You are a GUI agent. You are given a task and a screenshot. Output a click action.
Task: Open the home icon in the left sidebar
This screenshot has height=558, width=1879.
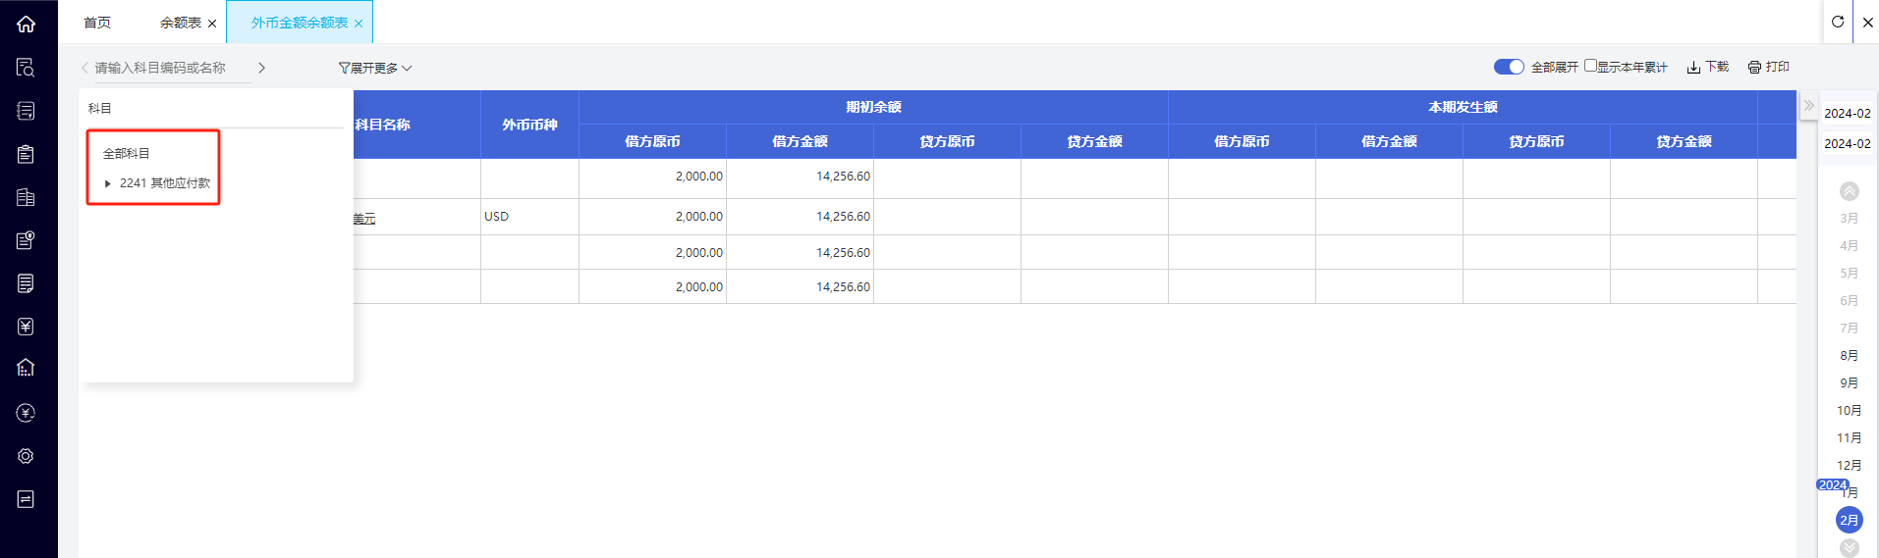(27, 24)
